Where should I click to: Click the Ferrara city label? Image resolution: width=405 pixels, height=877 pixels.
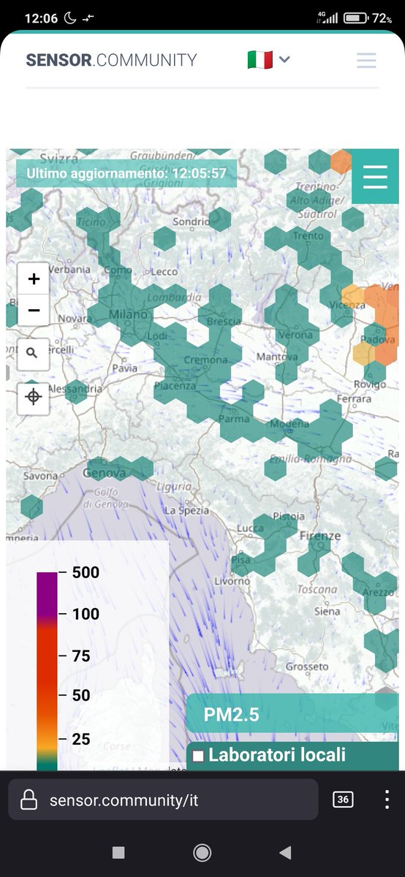point(355,399)
